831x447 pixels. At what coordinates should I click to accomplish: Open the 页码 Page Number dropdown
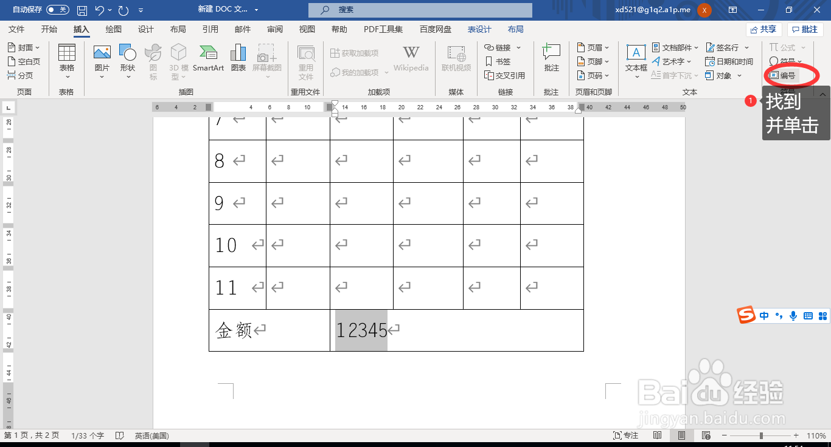click(x=593, y=75)
